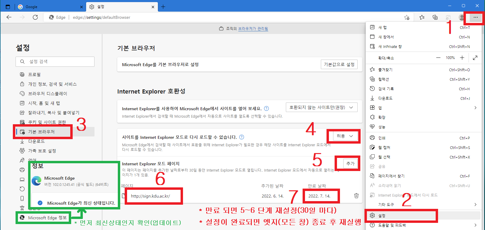The image size is (485, 230).
Task: Close the Google tab
Action: pyautogui.click(x=81, y=7)
